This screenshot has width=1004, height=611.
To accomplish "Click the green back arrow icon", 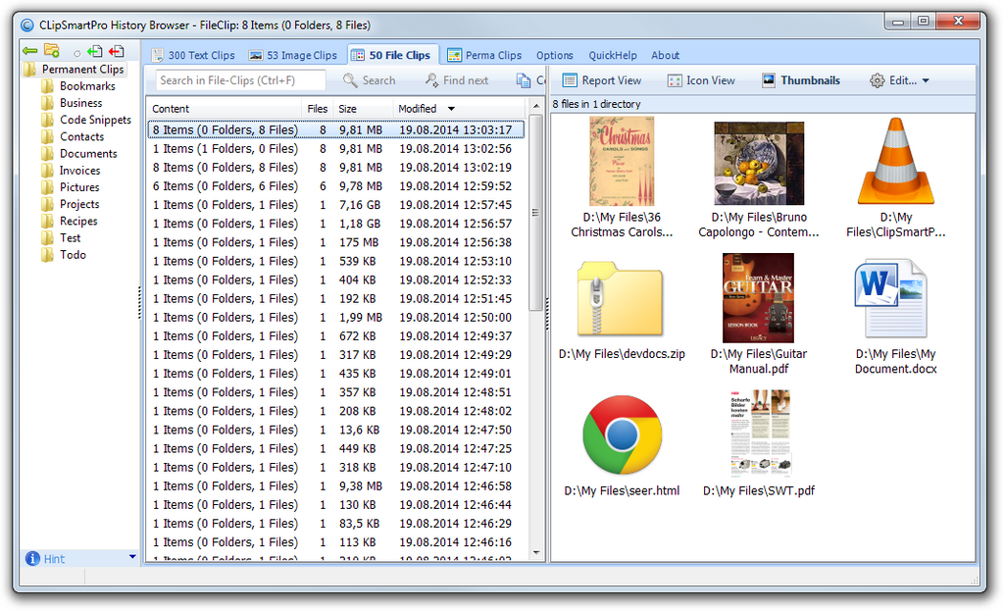I will pos(29,51).
